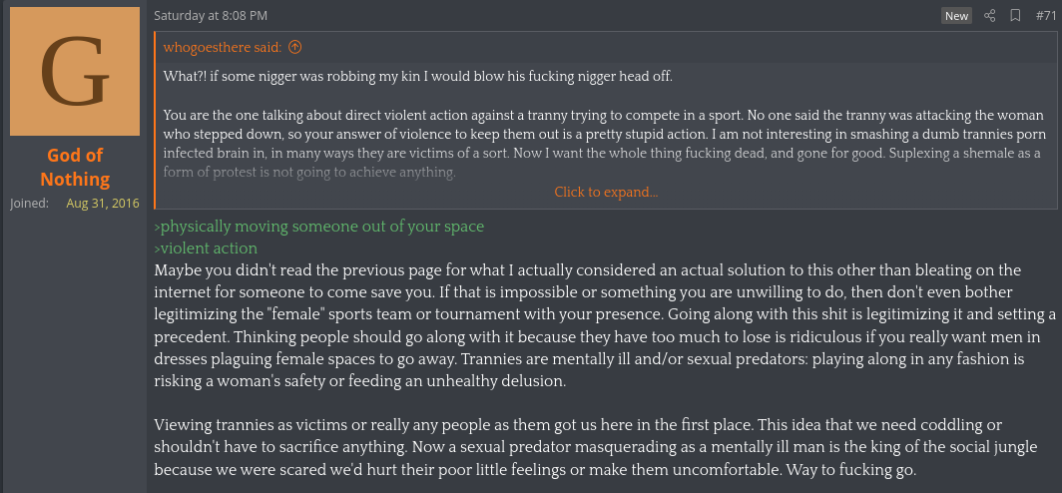Screen dimensions: 1062x493
Task: Click the green 'violent action' line
Action: [206, 248]
